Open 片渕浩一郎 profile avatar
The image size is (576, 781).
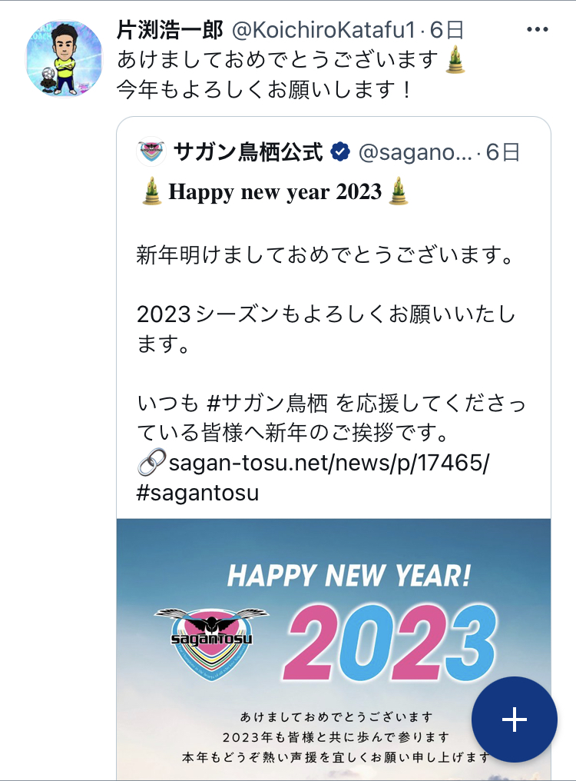[x=64, y=58]
